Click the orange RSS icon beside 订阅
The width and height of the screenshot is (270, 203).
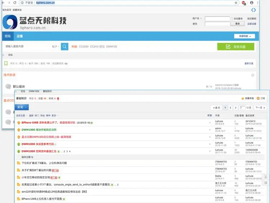(x=258, y=98)
